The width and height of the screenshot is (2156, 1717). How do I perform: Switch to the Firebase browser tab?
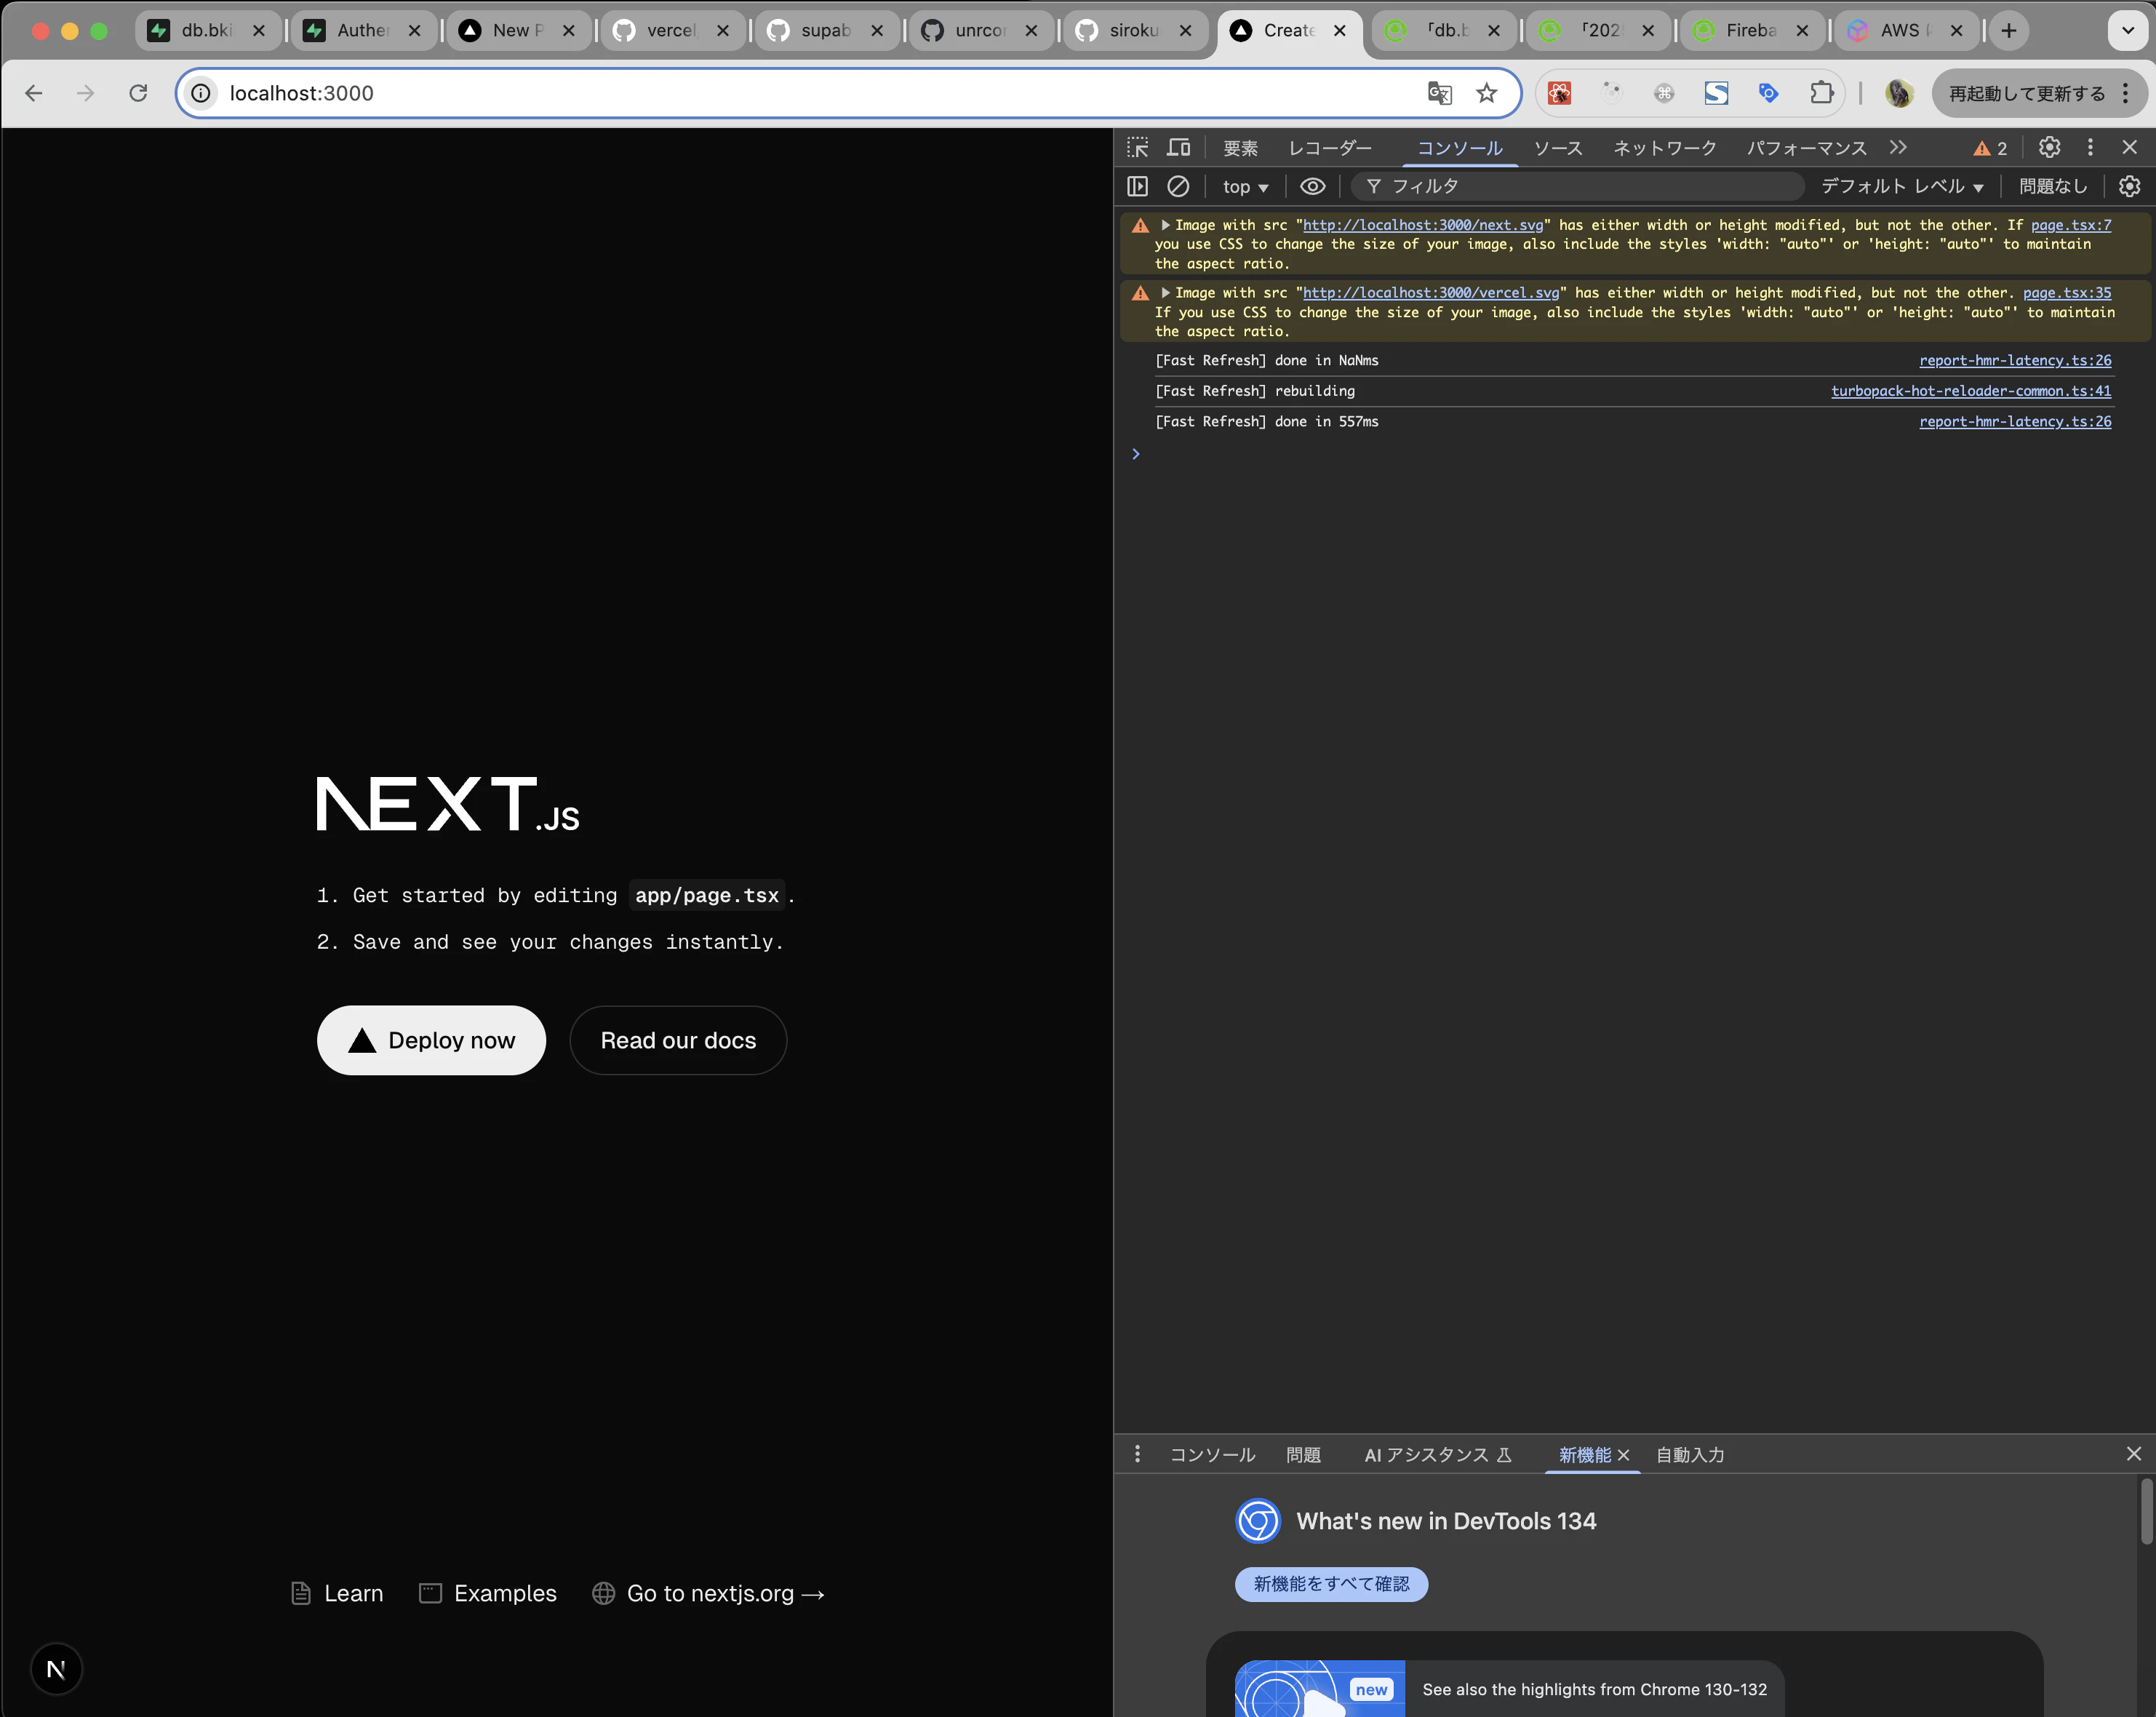pyautogui.click(x=1752, y=31)
